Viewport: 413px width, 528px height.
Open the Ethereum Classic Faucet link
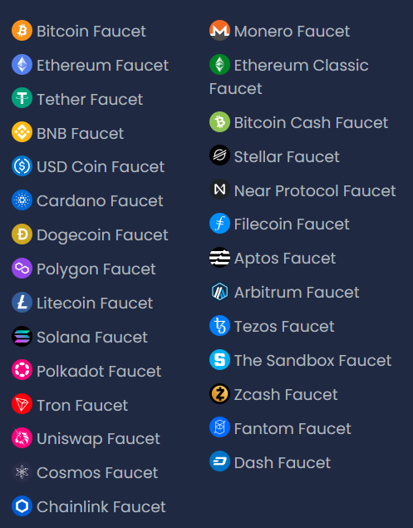pyautogui.click(x=289, y=76)
